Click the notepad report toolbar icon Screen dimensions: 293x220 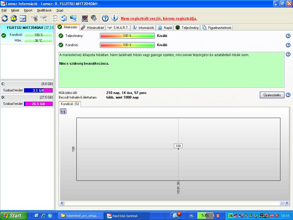pyautogui.click(x=55, y=18)
